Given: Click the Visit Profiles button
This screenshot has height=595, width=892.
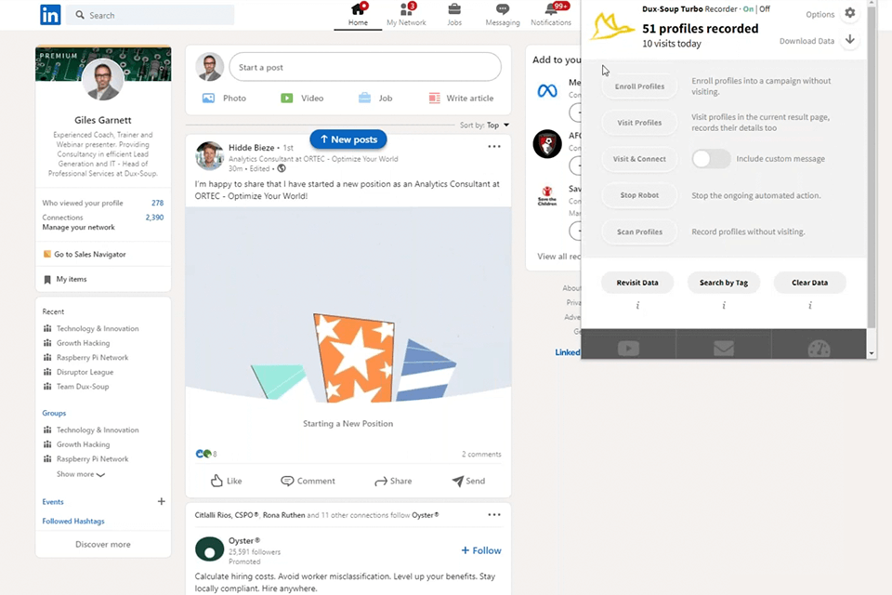Looking at the screenshot, I should (639, 123).
